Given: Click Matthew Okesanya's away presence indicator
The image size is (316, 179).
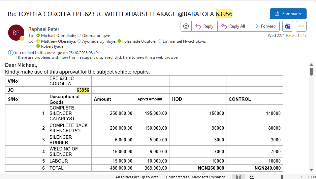Looking at the screenshot, I should (38, 41).
